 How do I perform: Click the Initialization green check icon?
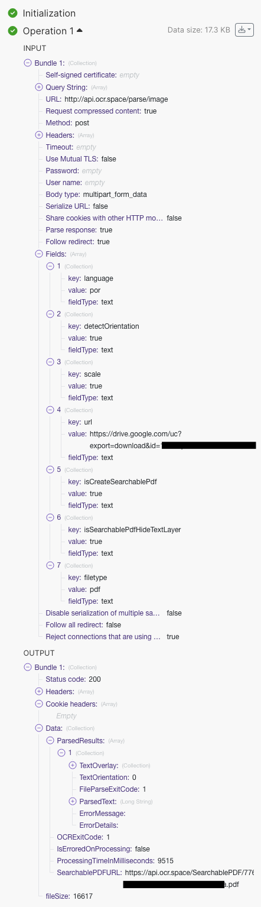[12, 12]
